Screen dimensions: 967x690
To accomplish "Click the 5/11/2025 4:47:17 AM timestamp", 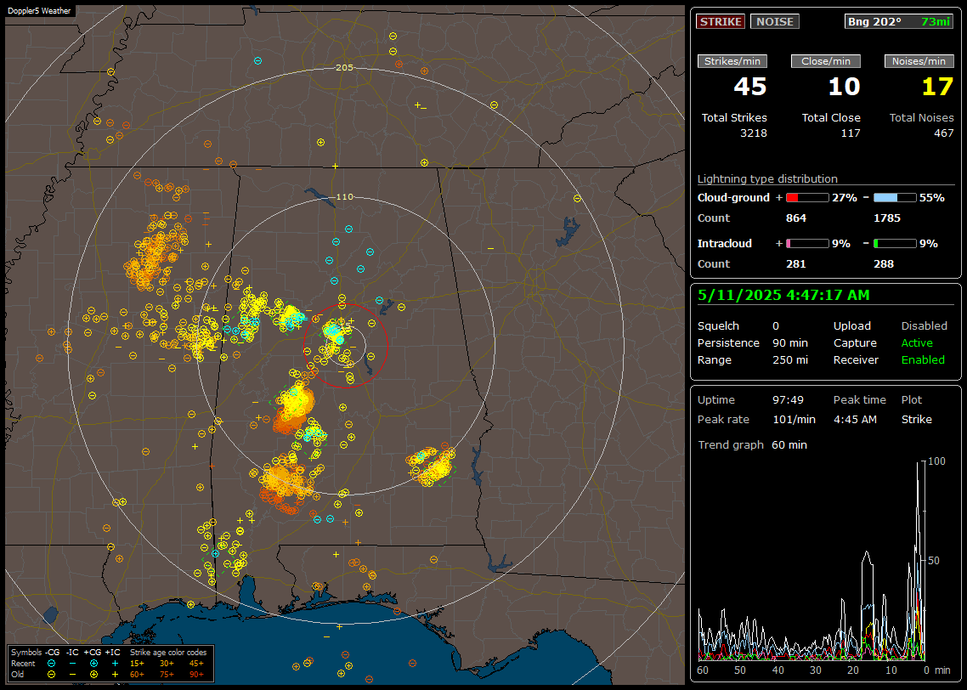I will [783, 296].
